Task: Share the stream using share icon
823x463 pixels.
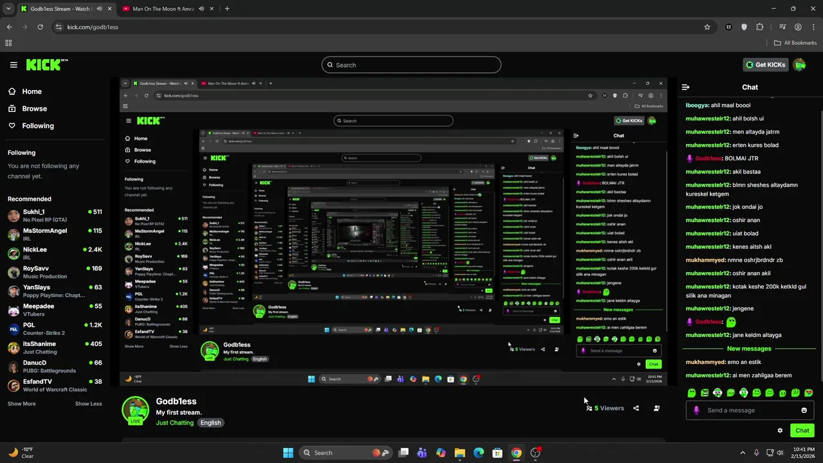Action: (x=636, y=408)
